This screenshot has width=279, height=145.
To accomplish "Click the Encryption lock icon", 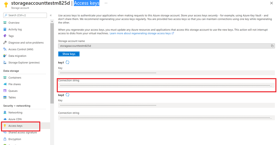I will [5, 139].
